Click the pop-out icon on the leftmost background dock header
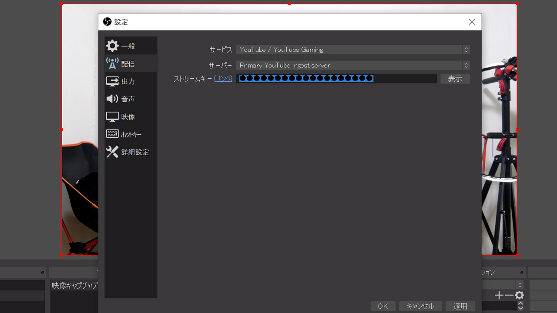557x313 pixels. tap(42, 272)
